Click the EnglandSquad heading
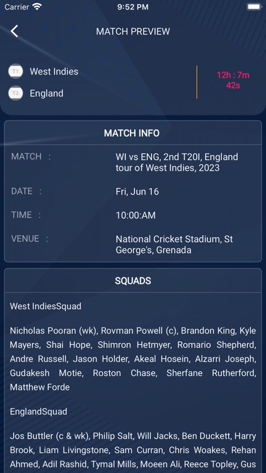Image resolution: width=266 pixels, height=473 pixels. 38,412
